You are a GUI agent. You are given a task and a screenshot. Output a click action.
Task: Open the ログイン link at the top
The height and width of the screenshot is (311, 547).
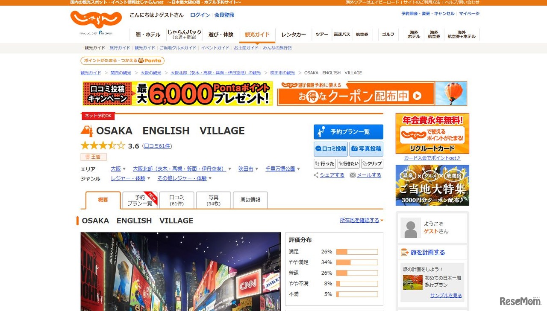tap(200, 15)
